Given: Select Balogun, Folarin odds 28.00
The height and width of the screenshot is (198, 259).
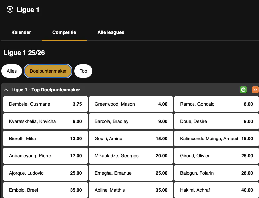Looking at the screenshot, I should click(x=217, y=173).
